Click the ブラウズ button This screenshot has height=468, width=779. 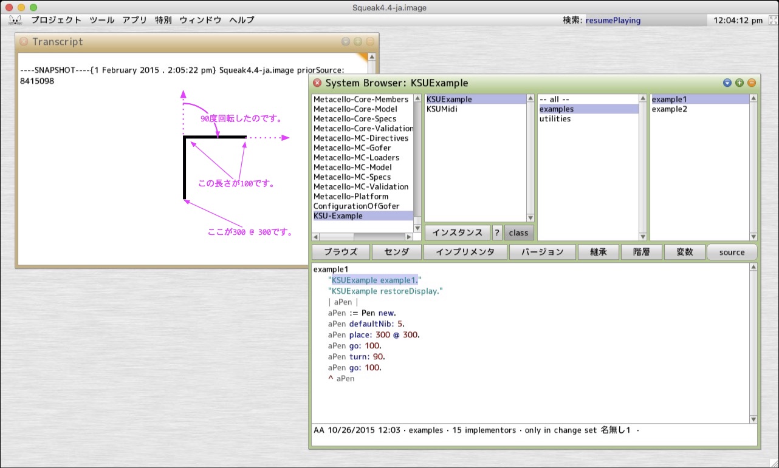pyautogui.click(x=340, y=253)
